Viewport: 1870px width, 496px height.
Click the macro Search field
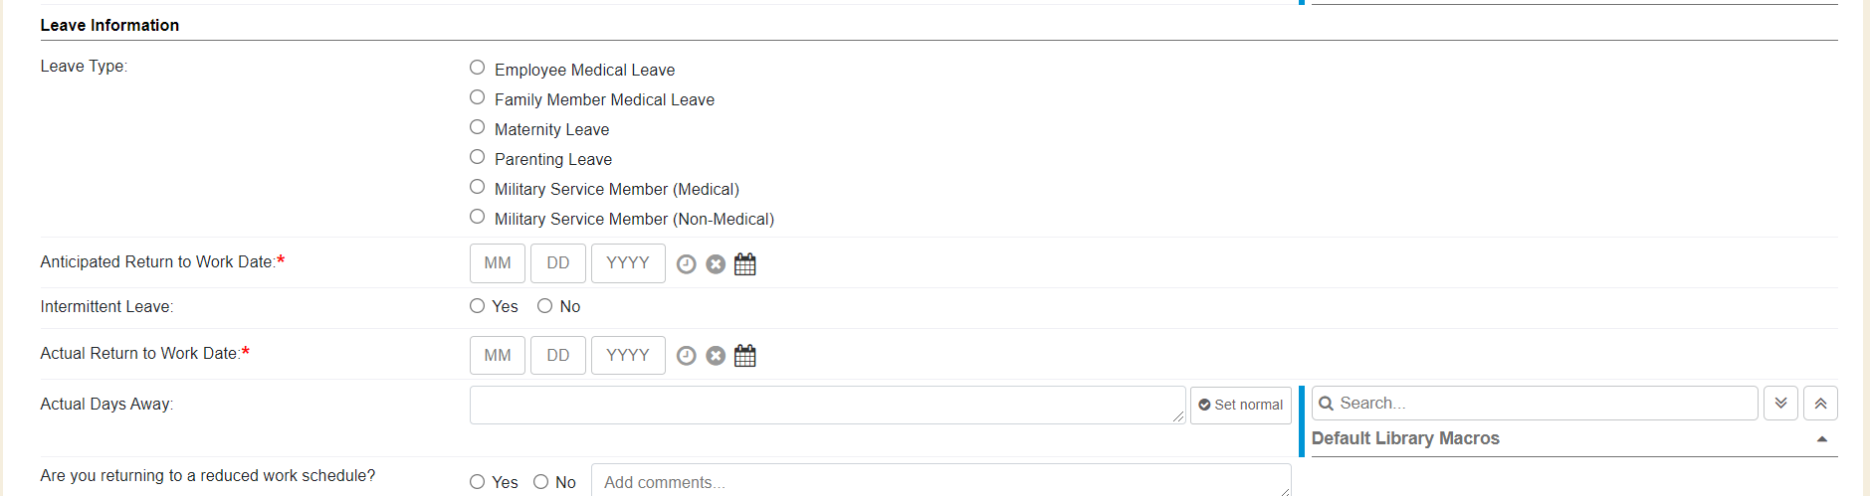tap(1543, 404)
